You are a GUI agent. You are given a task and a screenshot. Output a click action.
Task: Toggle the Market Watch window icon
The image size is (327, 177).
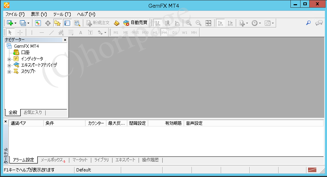[38, 23]
